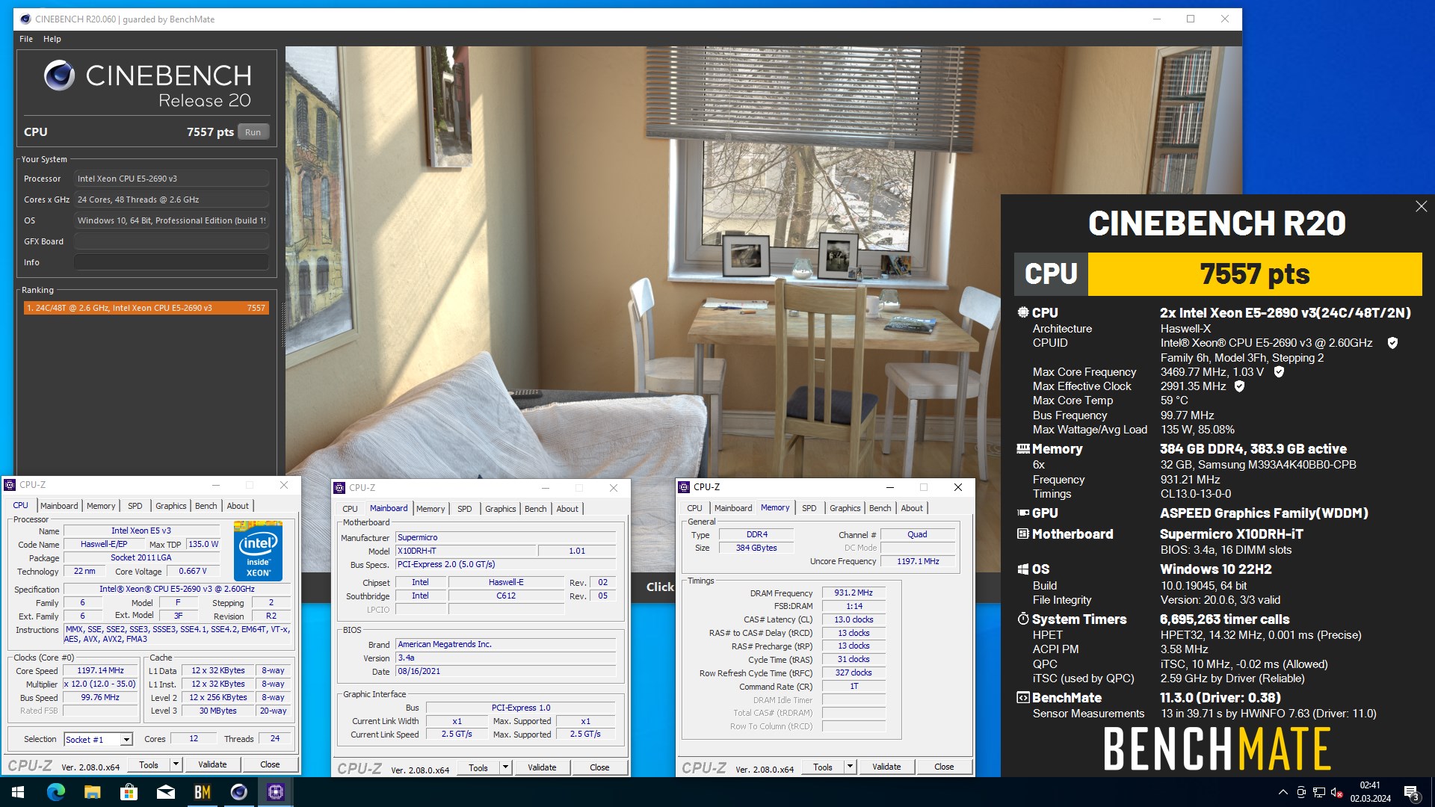Click the System Timers clock icon

click(1022, 619)
